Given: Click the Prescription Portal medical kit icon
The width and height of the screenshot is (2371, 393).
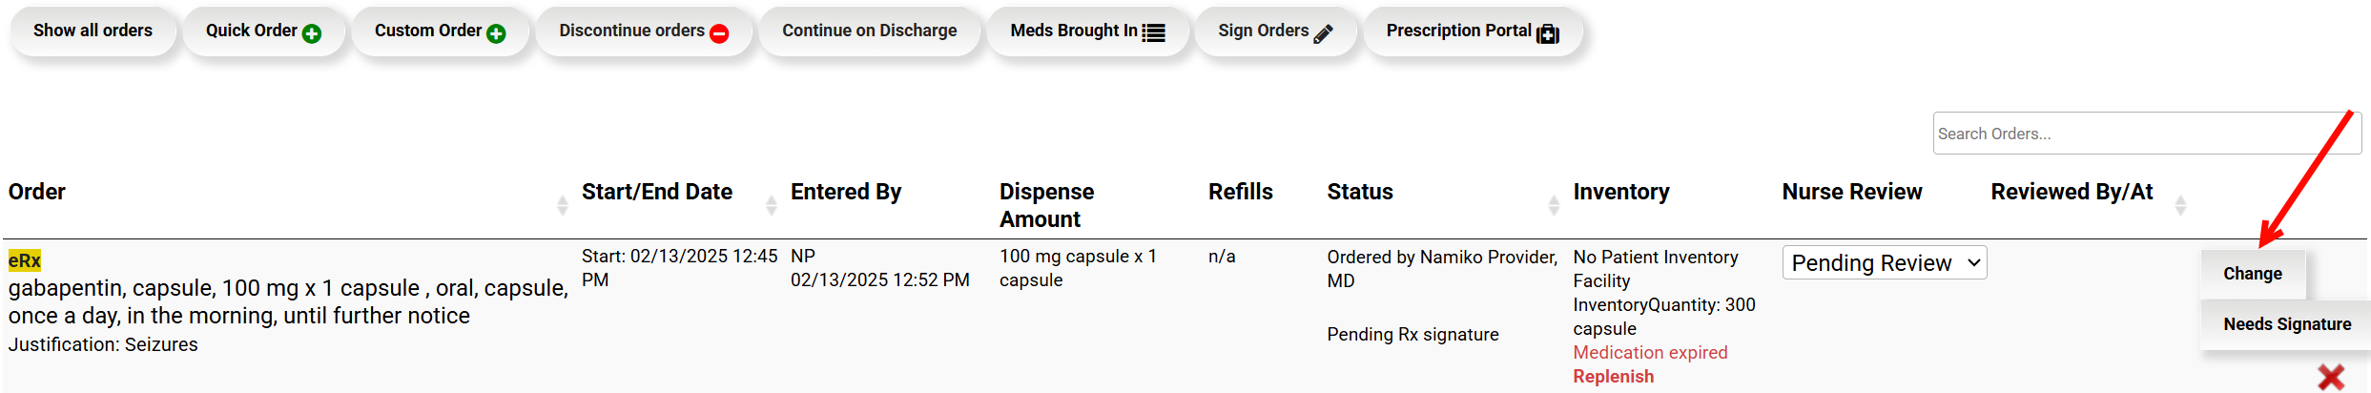Looking at the screenshot, I should point(1548,34).
